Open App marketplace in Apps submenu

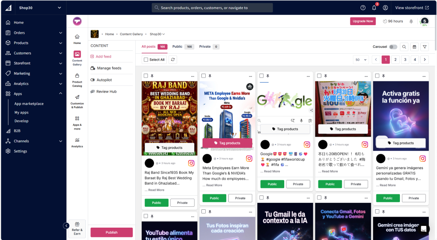tap(29, 104)
